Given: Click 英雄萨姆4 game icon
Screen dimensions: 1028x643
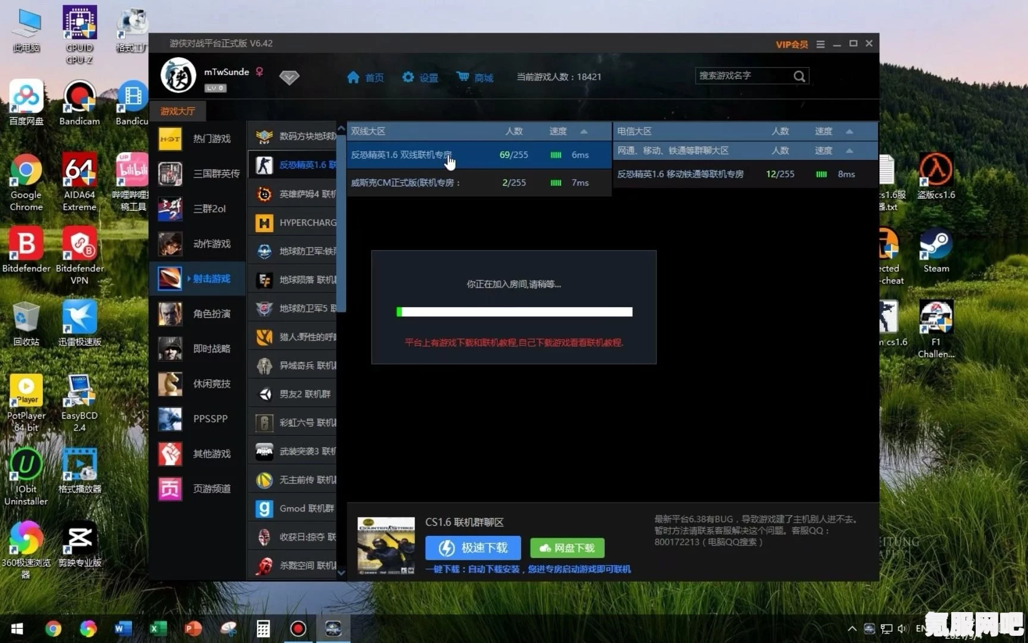Looking at the screenshot, I should (x=264, y=194).
